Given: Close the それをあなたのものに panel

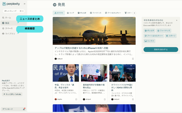Looking at the screenshot, I should pos(177,20).
